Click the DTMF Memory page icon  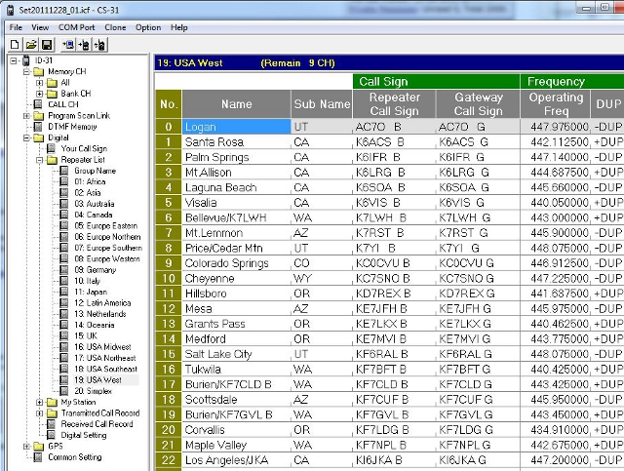pos(40,127)
